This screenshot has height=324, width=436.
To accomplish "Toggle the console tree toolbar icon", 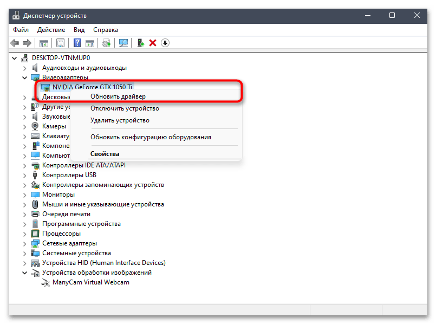I will 44,43.
